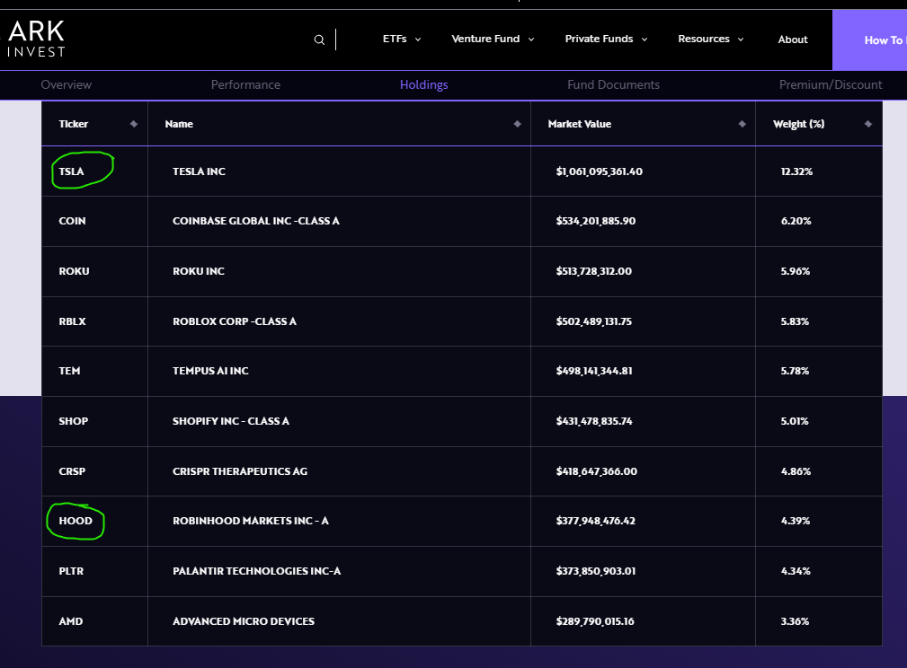Click ROBLOX CORP -CLASS A name
907x668 pixels.
click(235, 321)
